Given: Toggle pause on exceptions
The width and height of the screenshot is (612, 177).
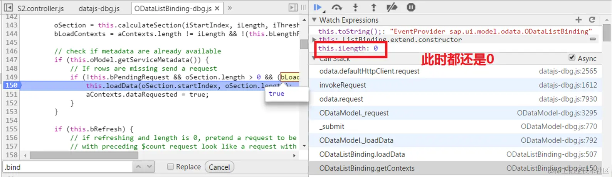Looking at the screenshot, I should point(411,7).
